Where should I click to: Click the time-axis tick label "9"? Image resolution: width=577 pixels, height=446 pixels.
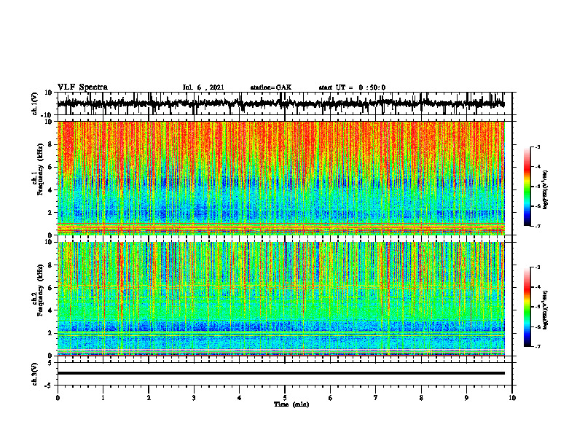pyautogui.click(x=466, y=398)
